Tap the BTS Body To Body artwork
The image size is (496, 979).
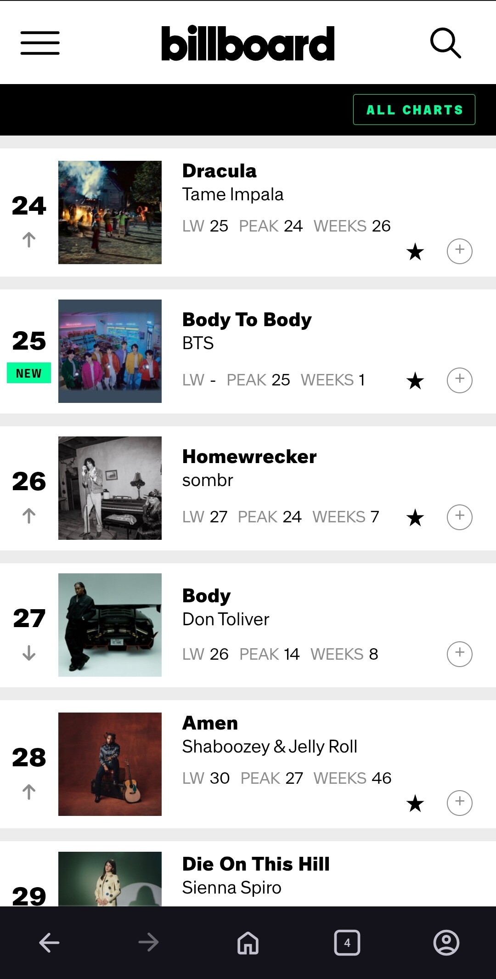(x=110, y=351)
